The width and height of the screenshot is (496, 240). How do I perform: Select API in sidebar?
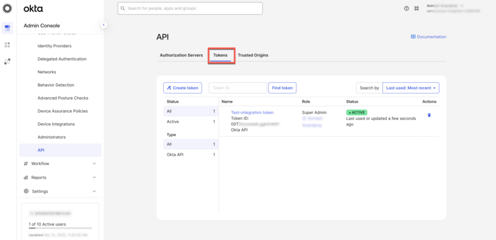(60, 150)
